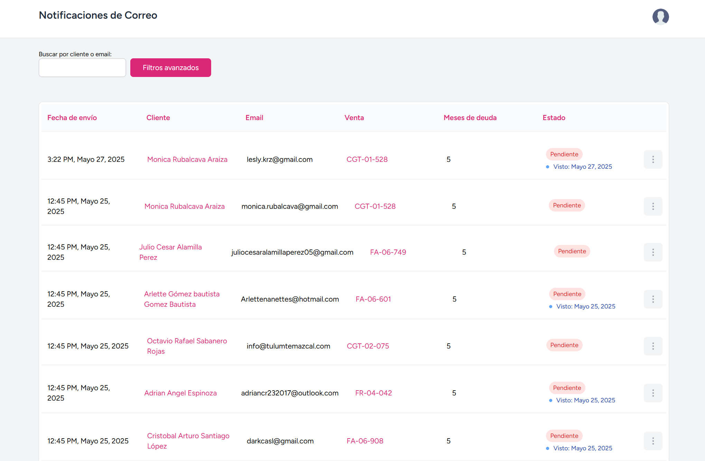Image resolution: width=705 pixels, height=461 pixels.
Task: Open actions menu for lesly.krz@gmail.com row
Action: coord(653,159)
